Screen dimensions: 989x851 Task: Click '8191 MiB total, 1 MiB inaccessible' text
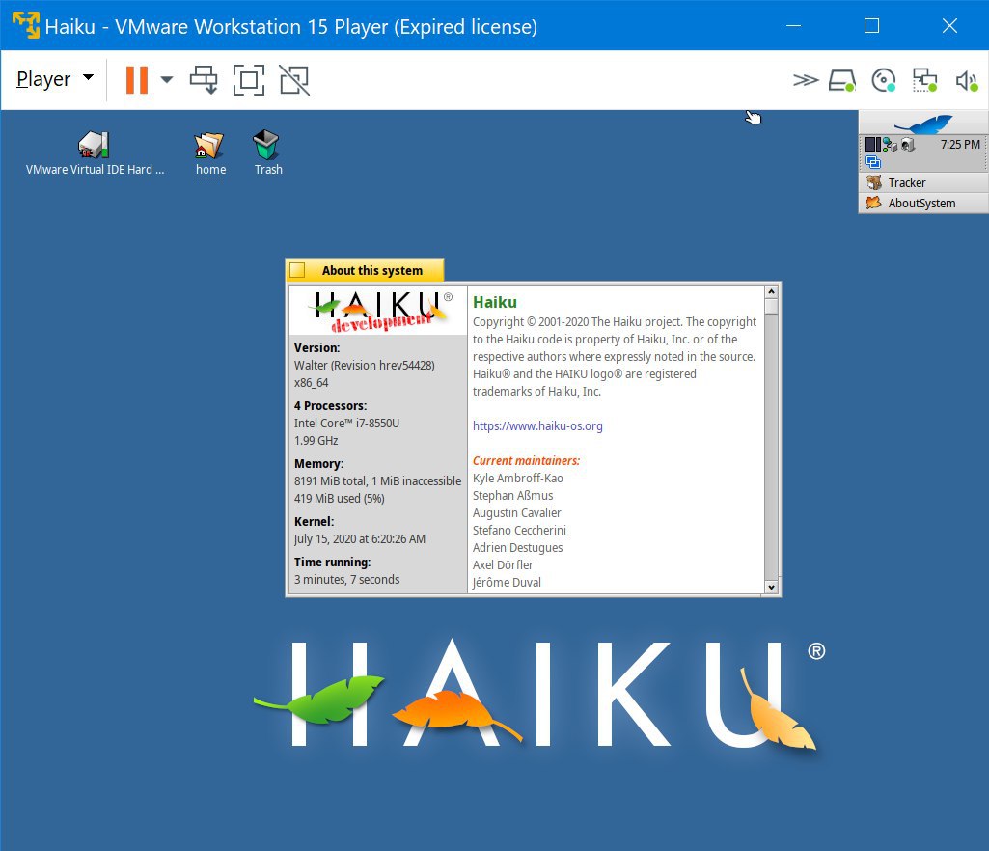click(x=377, y=481)
